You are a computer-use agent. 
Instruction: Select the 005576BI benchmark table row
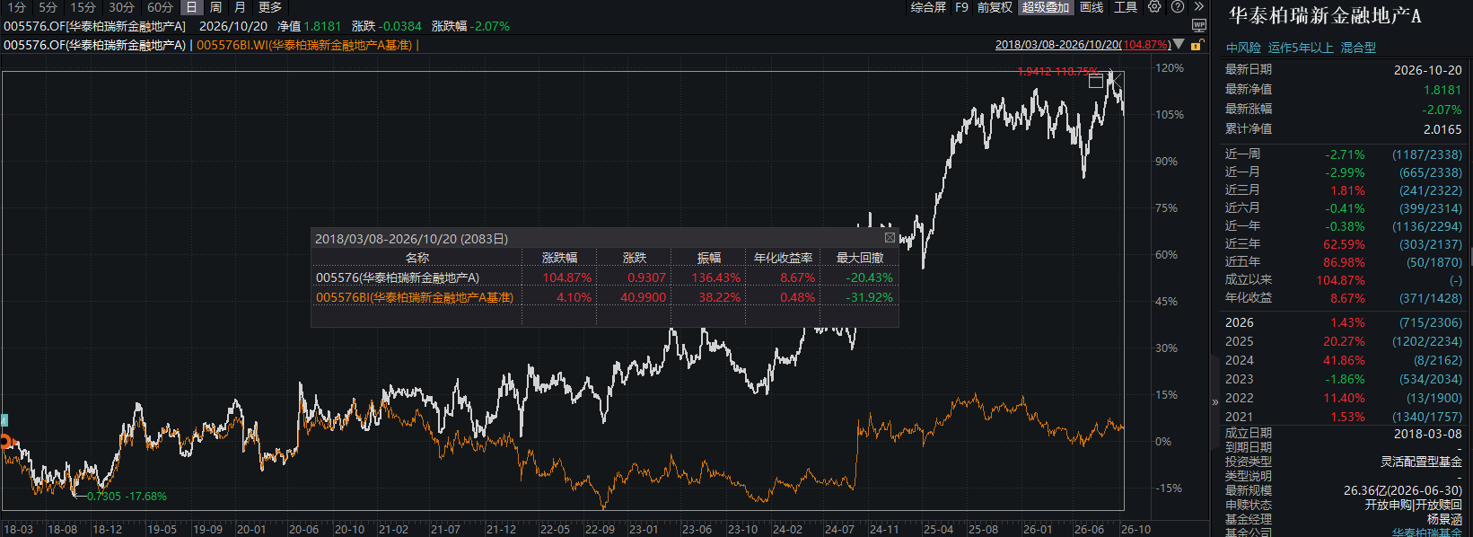point(604,297)
